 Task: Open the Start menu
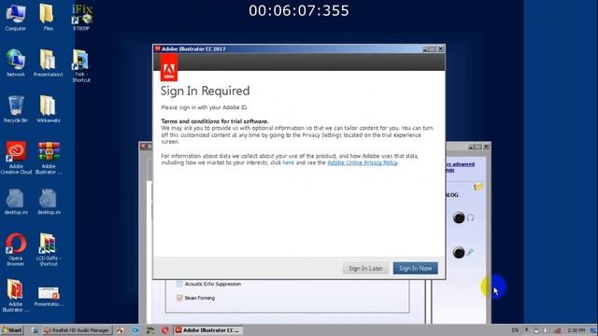coord(12,330)
